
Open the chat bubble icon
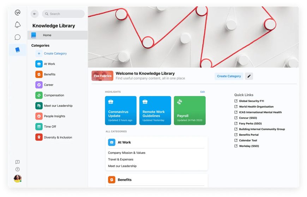[18, 37]
